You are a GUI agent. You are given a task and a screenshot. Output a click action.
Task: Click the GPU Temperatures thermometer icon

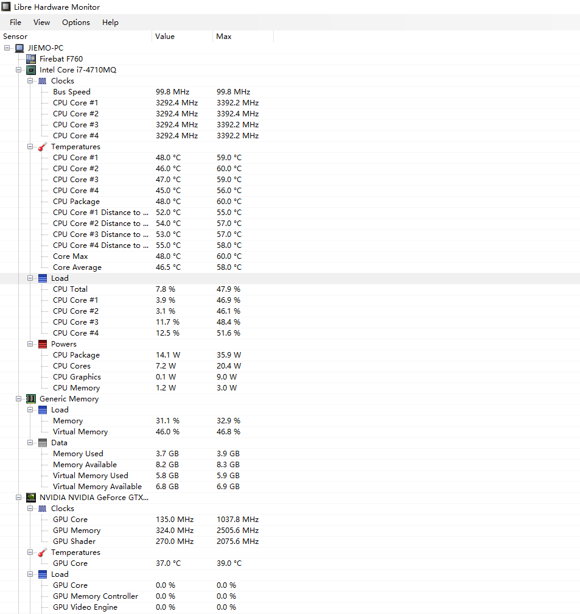pos(43,552)
